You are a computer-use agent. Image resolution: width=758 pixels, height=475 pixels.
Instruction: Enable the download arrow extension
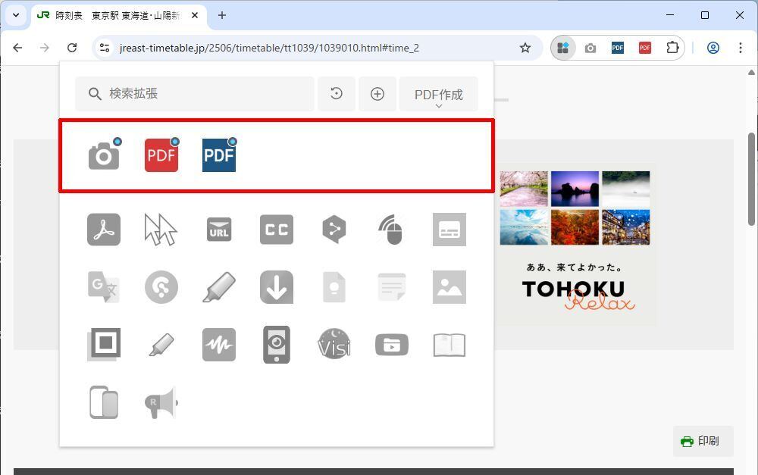(x=277, y=287)
